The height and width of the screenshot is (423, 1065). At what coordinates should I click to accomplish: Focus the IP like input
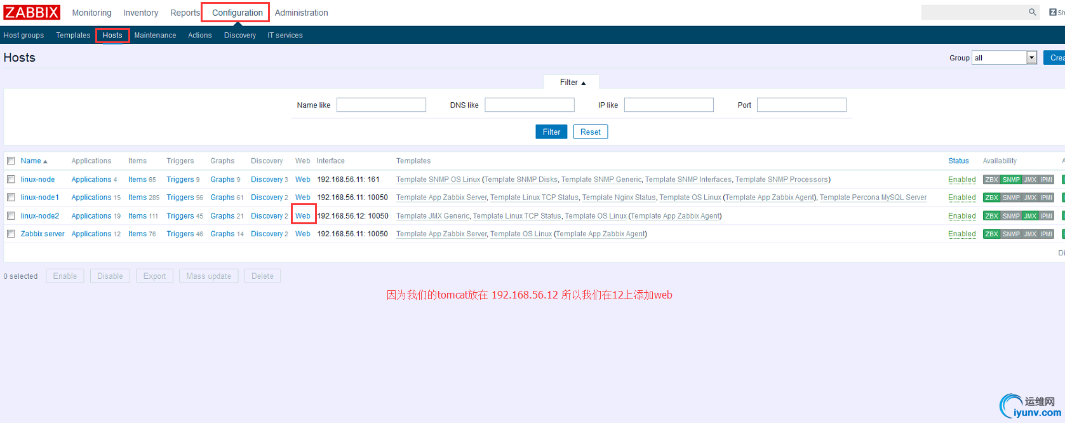coord(669,105)
